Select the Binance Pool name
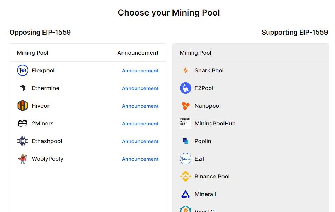The height and width of the screenshot is (212, 335). click(212, 177)
